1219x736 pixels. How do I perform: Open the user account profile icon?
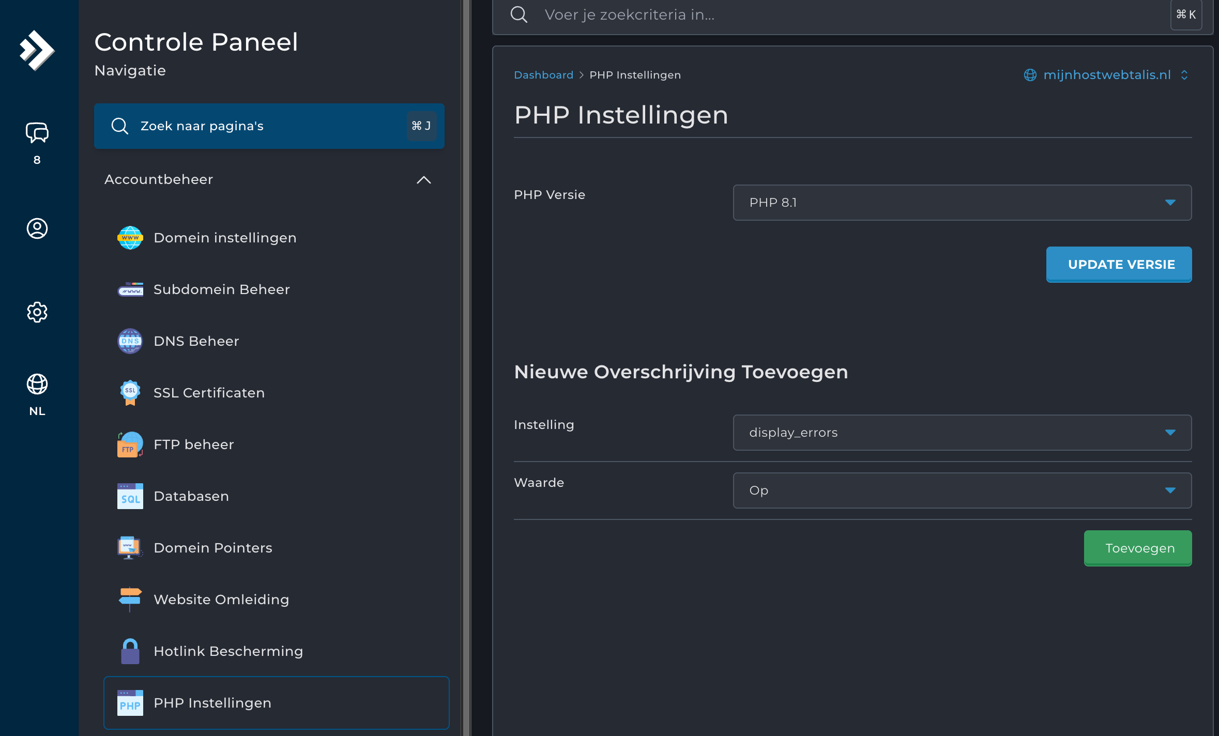point(37,228)
